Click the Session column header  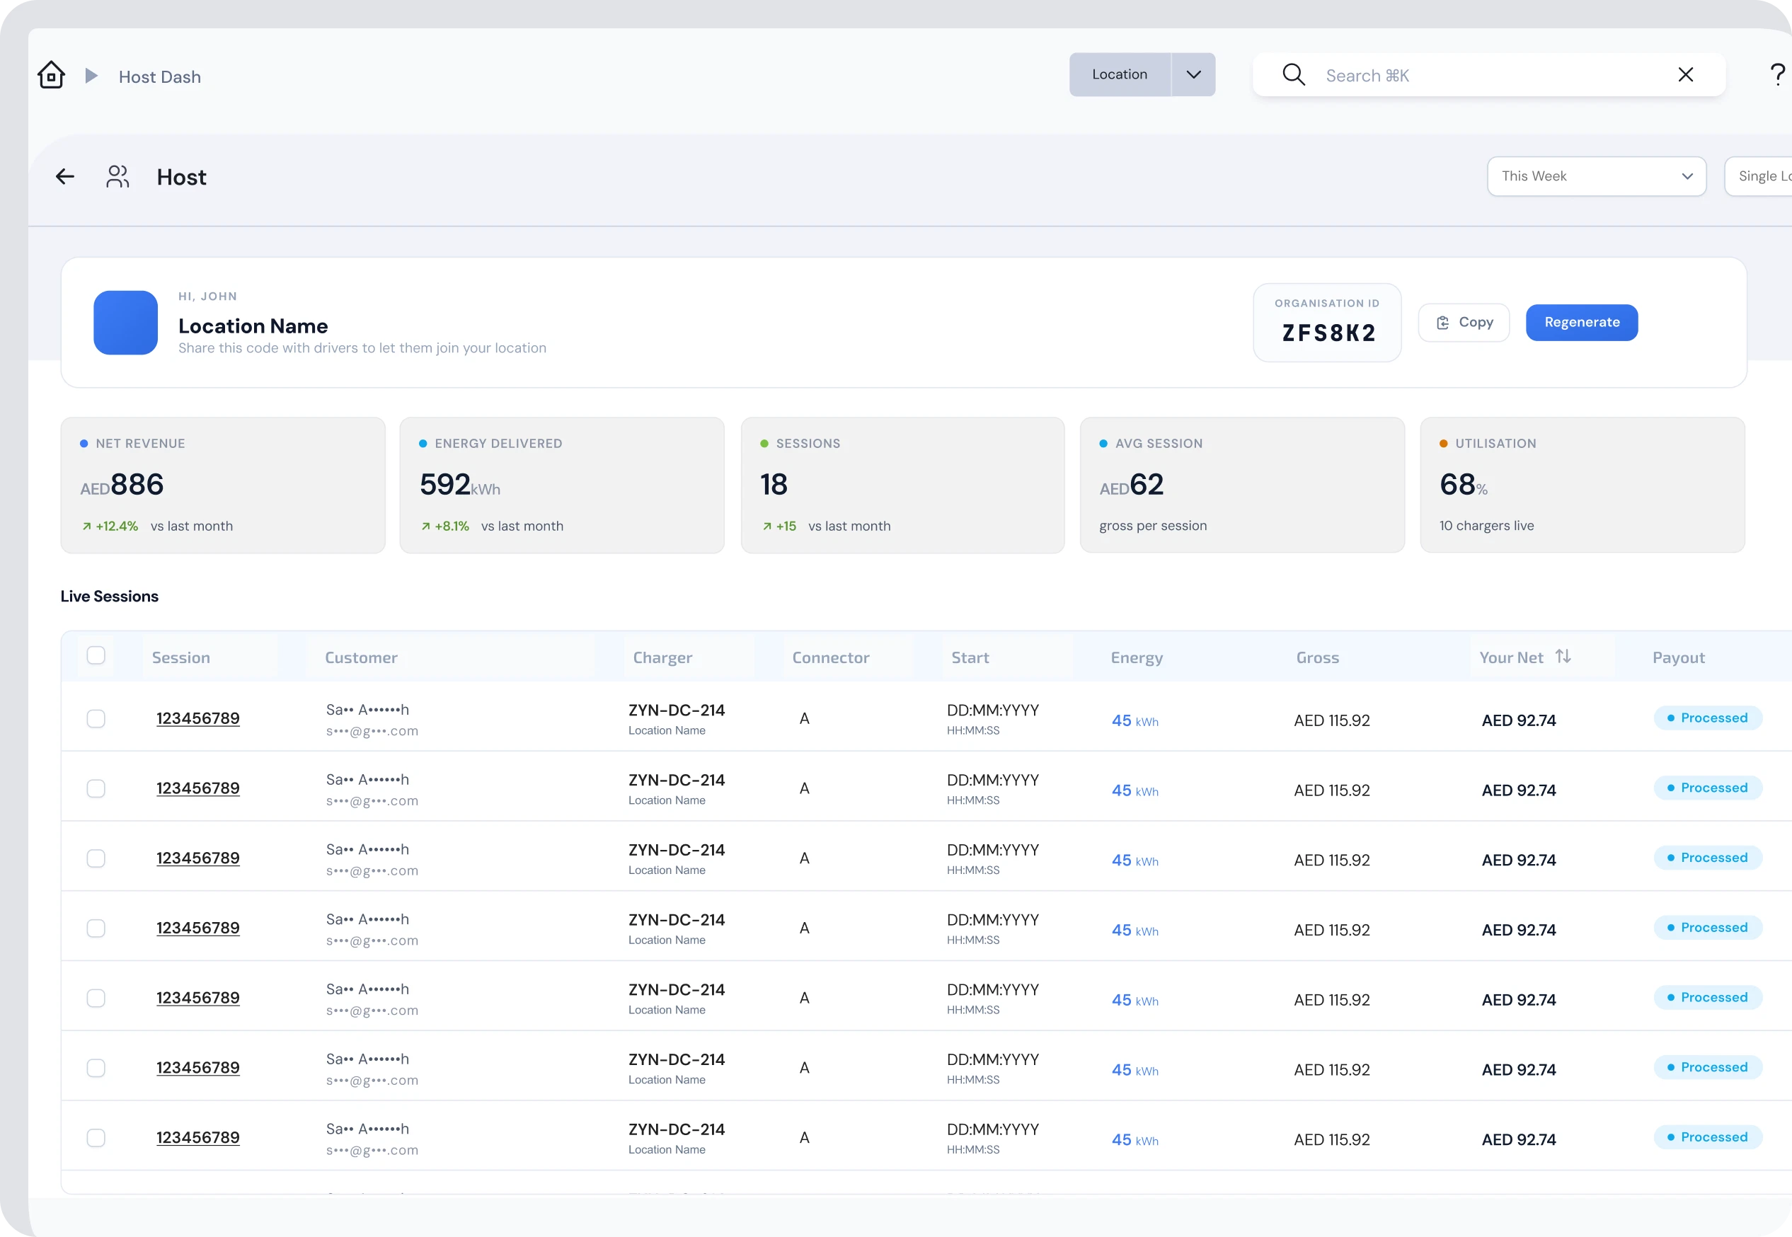pos(180,657)
